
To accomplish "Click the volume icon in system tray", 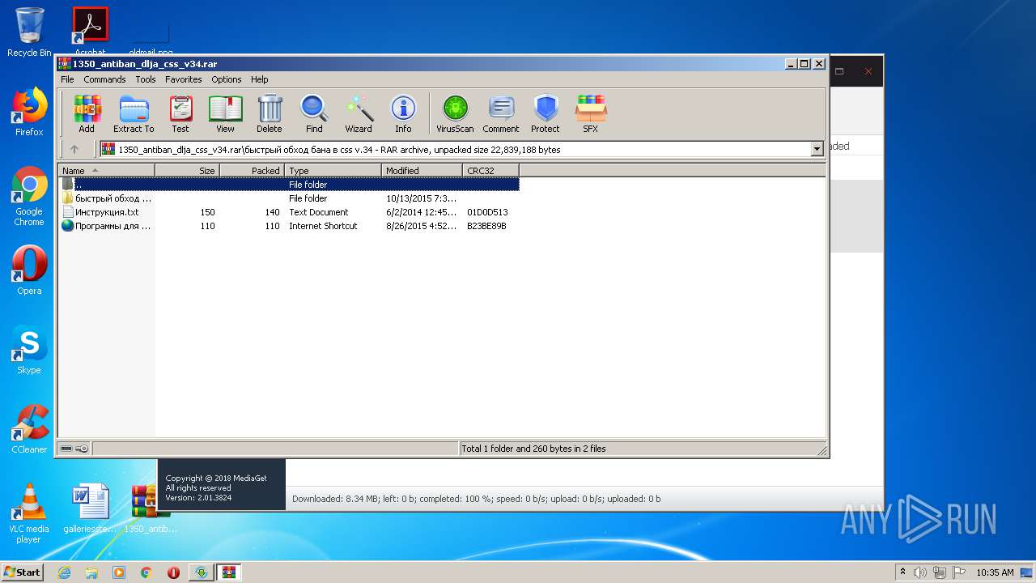I will point(920,572).
